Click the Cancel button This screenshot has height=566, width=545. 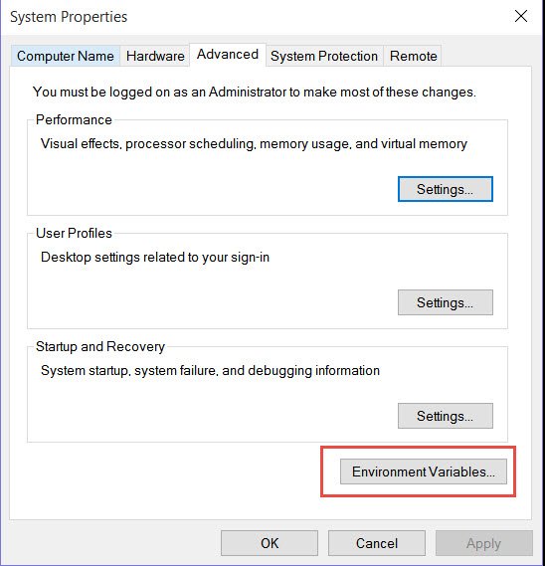[x=377, y=543]
